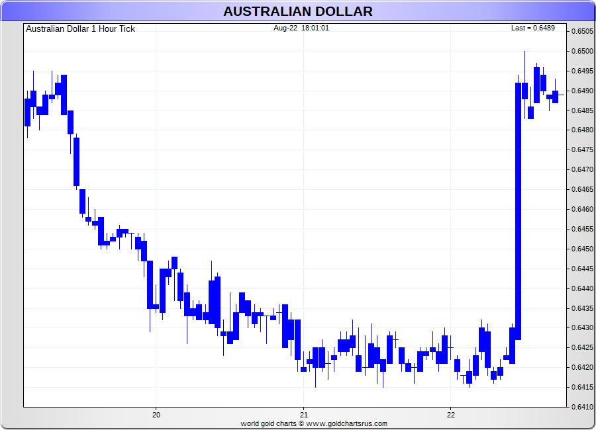
Task: Click the AUSTRALIAN DOLLAR chart title
Action: pos(297,11)
